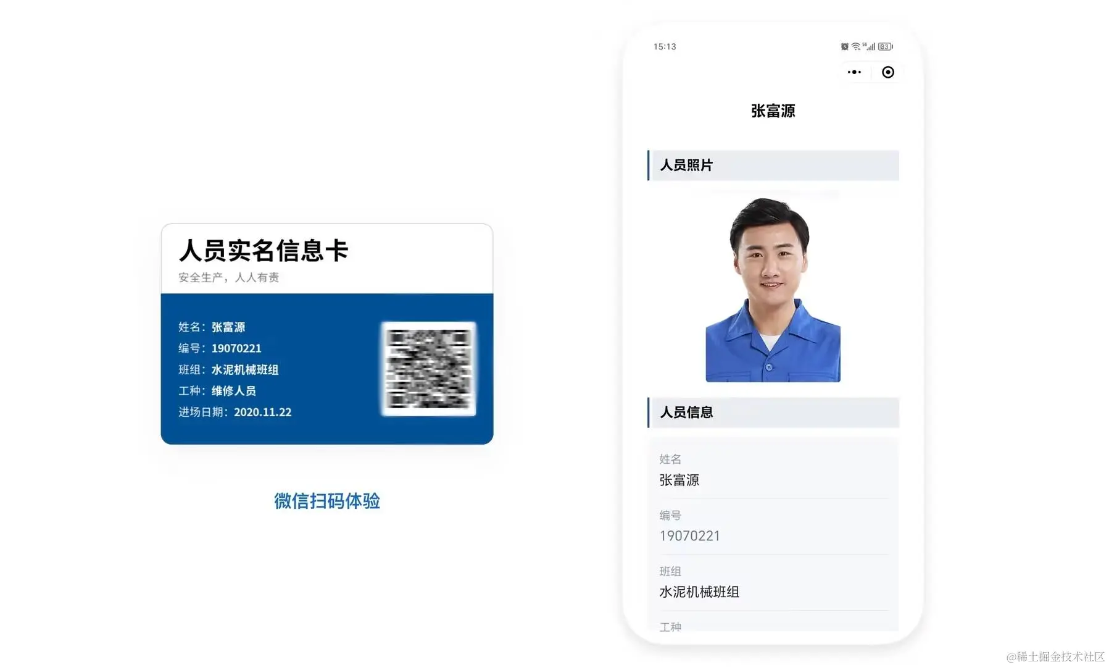Click the 15:13 clock in status bar
The height and width of the screenshot is (667, 1109).
665,47
